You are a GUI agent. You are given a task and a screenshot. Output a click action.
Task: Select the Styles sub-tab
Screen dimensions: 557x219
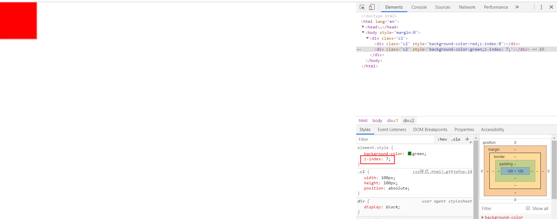(365, 130)
